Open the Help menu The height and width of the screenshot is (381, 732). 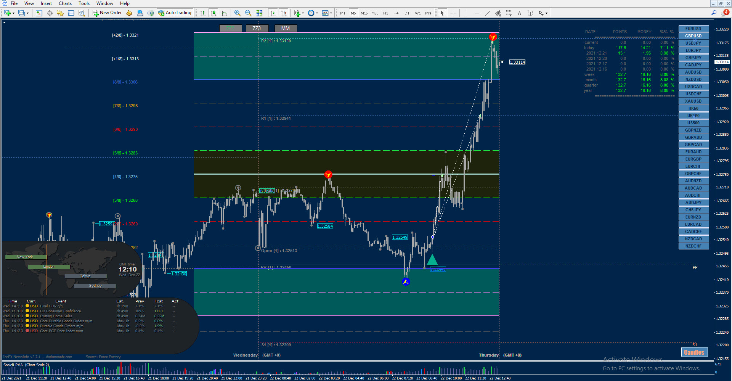tap(125, 3)
